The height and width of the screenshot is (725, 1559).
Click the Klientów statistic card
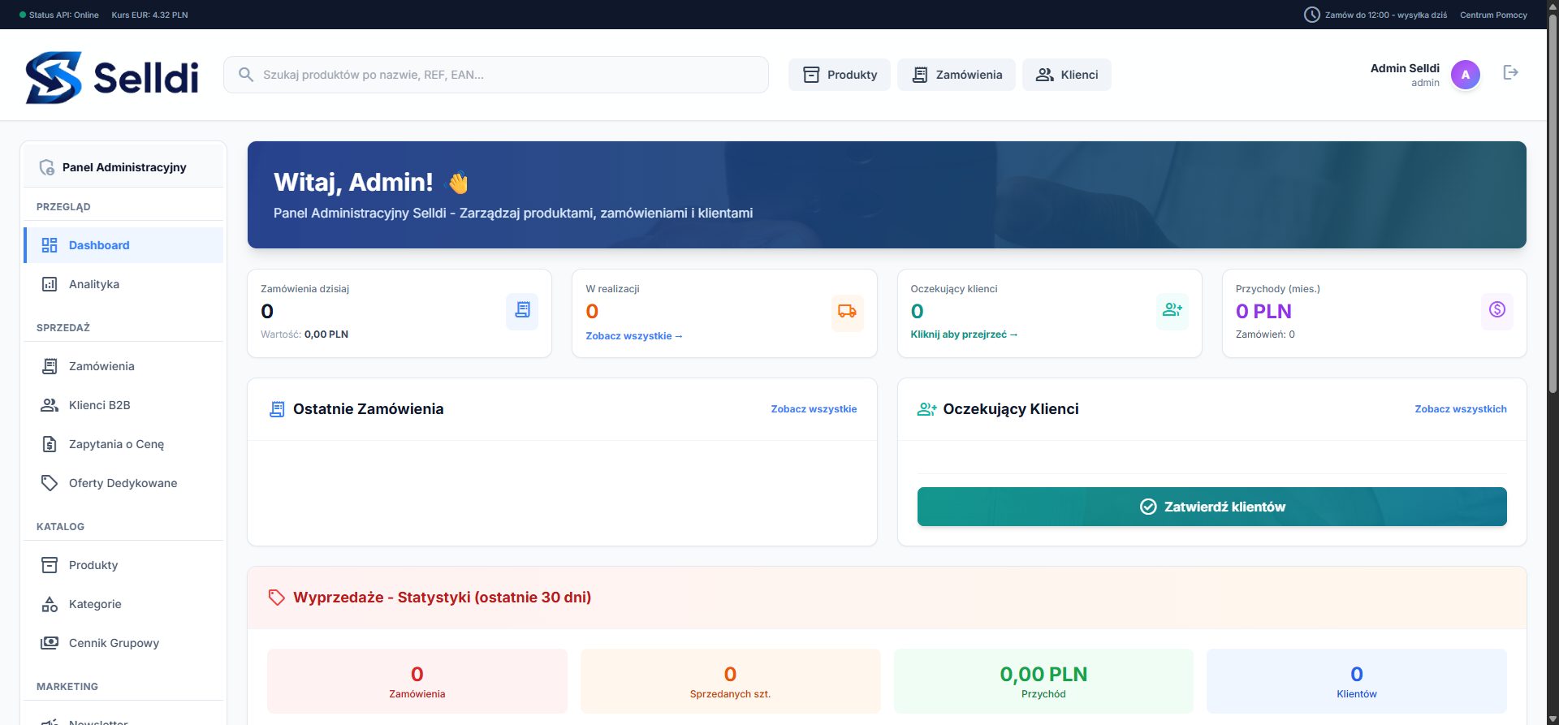(1357, 681)
